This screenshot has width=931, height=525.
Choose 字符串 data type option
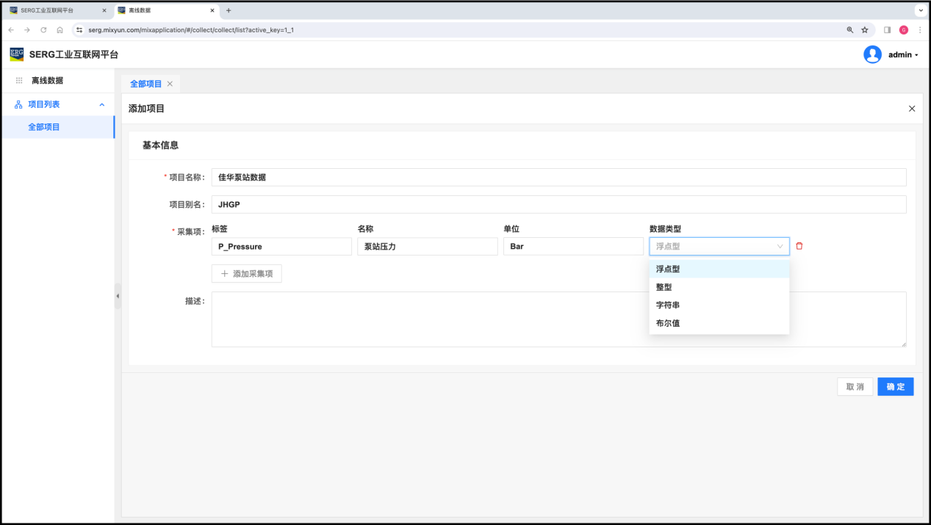coord(667,305)
